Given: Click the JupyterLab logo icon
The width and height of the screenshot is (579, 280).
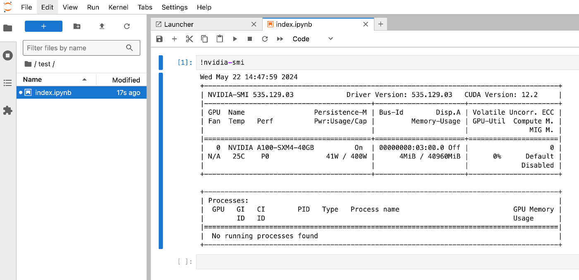Looking at the screenshot, I should click(x=8, y=7).
